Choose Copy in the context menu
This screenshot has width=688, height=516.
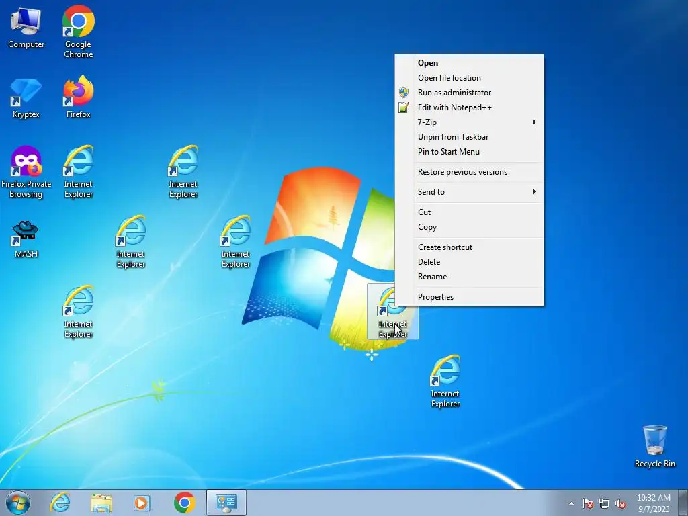[x=469, y=227]
